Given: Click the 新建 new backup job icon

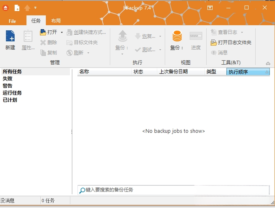Looking at the screenshot, I should coord(10,36).
